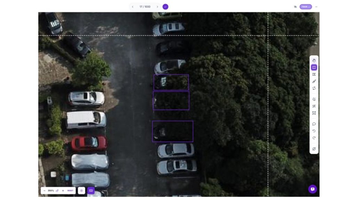This screenshot has width=356, height=200.
Task: Toggle the keyboard shortcuts button
Action: pos(91,191)
